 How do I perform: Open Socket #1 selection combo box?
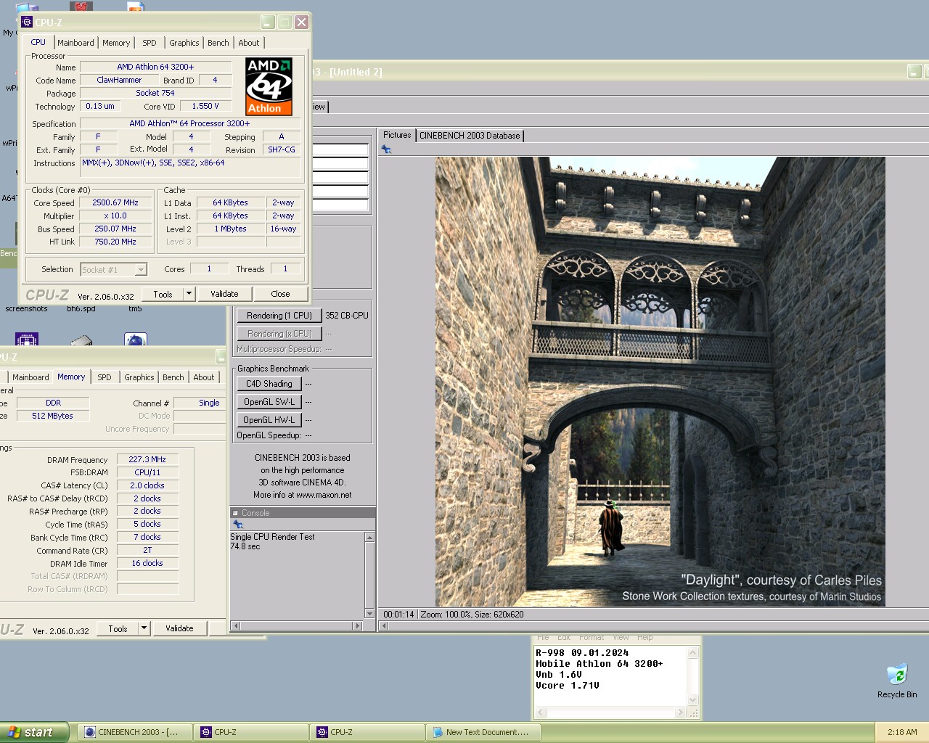pos(113,269)
